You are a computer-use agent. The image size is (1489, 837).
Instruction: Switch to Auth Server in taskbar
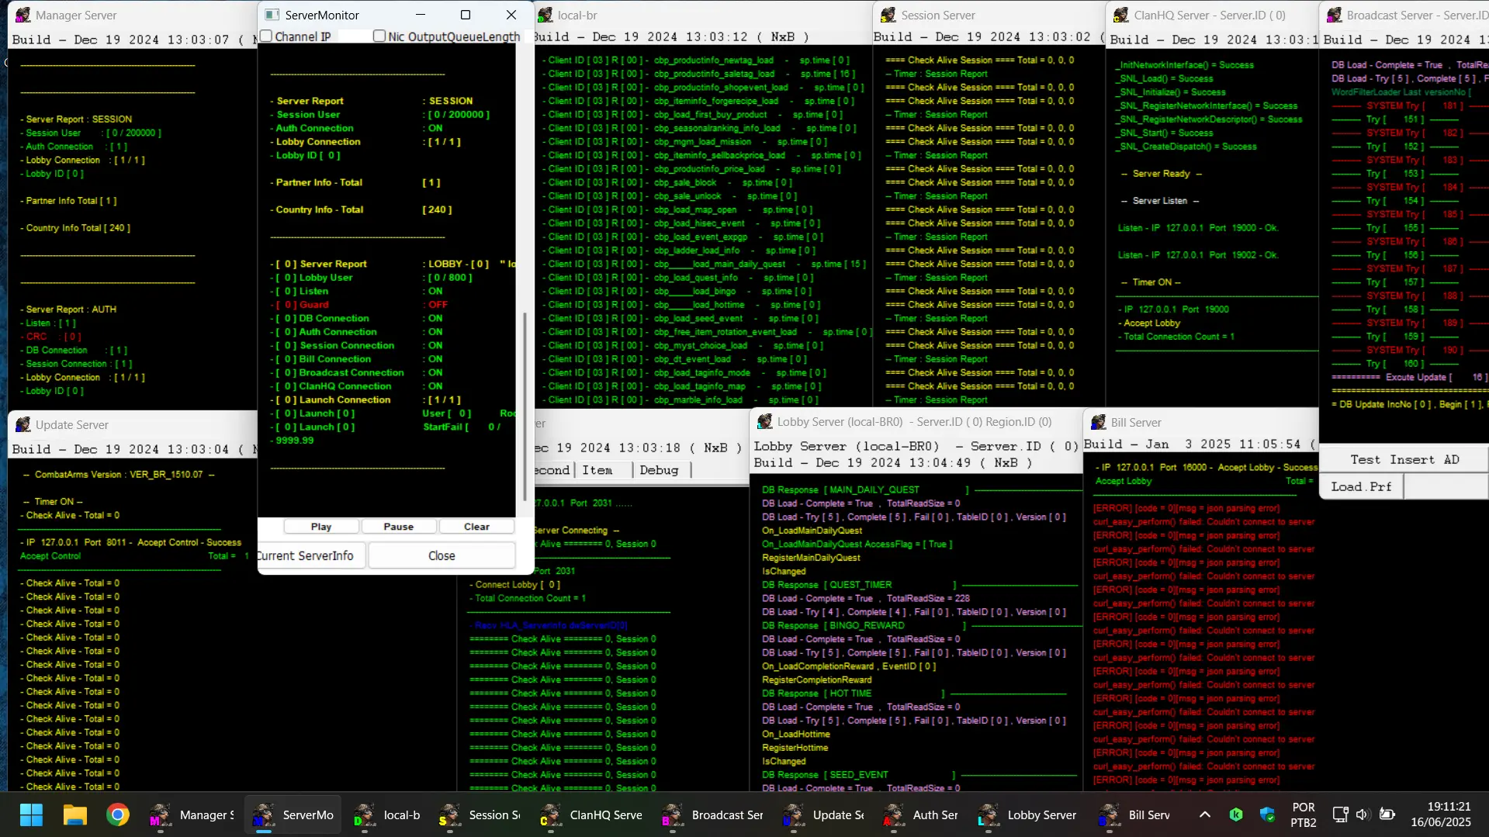click(922, 815)
